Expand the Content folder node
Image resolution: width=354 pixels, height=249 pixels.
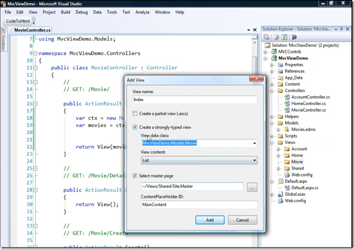click(x=272, y=84)
